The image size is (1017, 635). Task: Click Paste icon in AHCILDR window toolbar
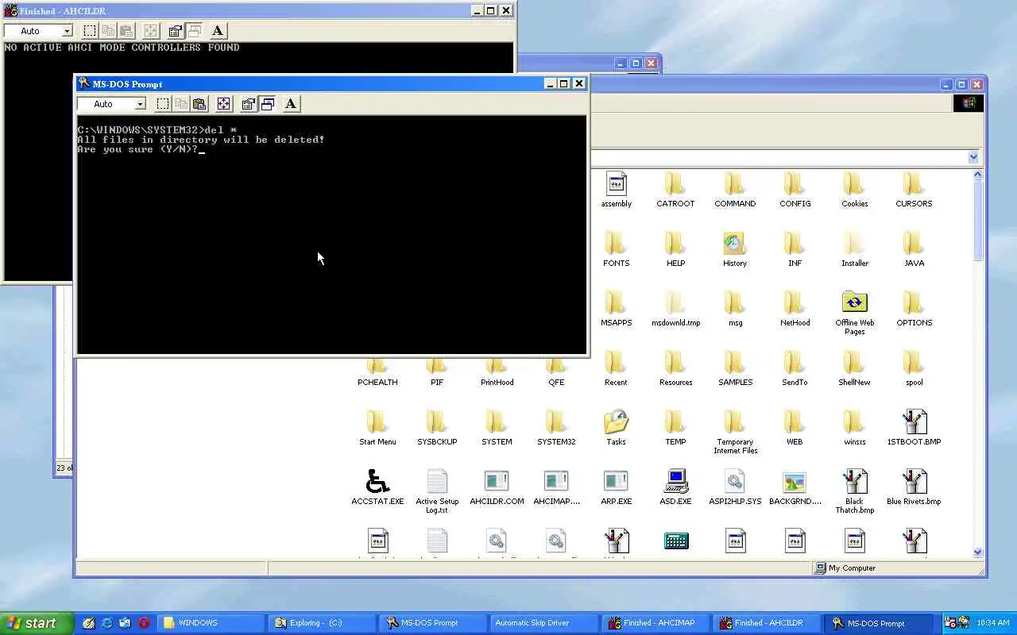(126, 31)
